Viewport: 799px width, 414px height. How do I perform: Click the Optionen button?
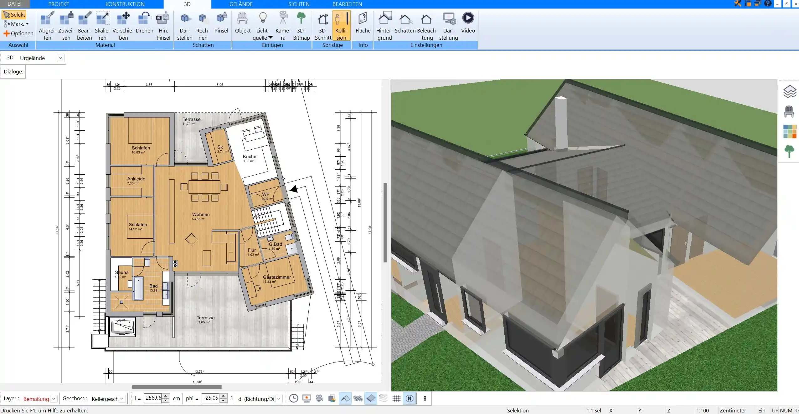coord(18,33)
